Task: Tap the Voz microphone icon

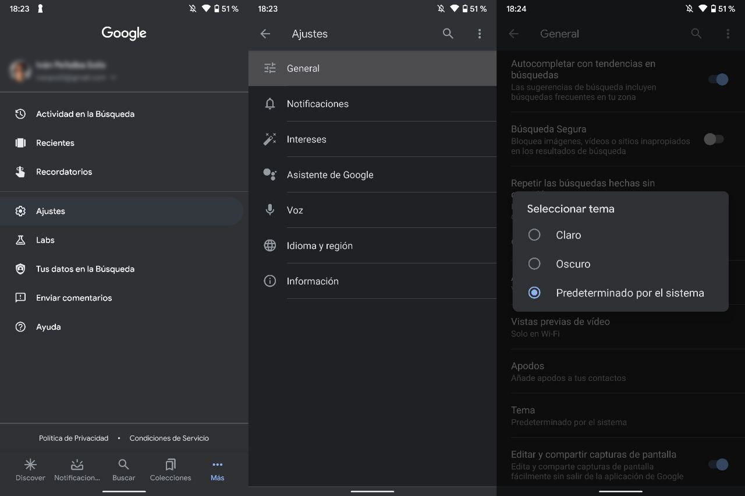Action: pos(270,210)
